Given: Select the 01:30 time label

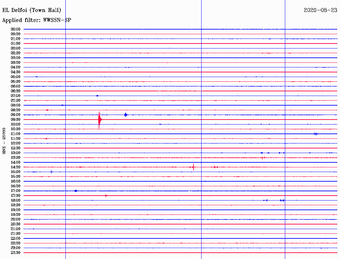Looking at the screenshot, I should [x=16, y=43].
